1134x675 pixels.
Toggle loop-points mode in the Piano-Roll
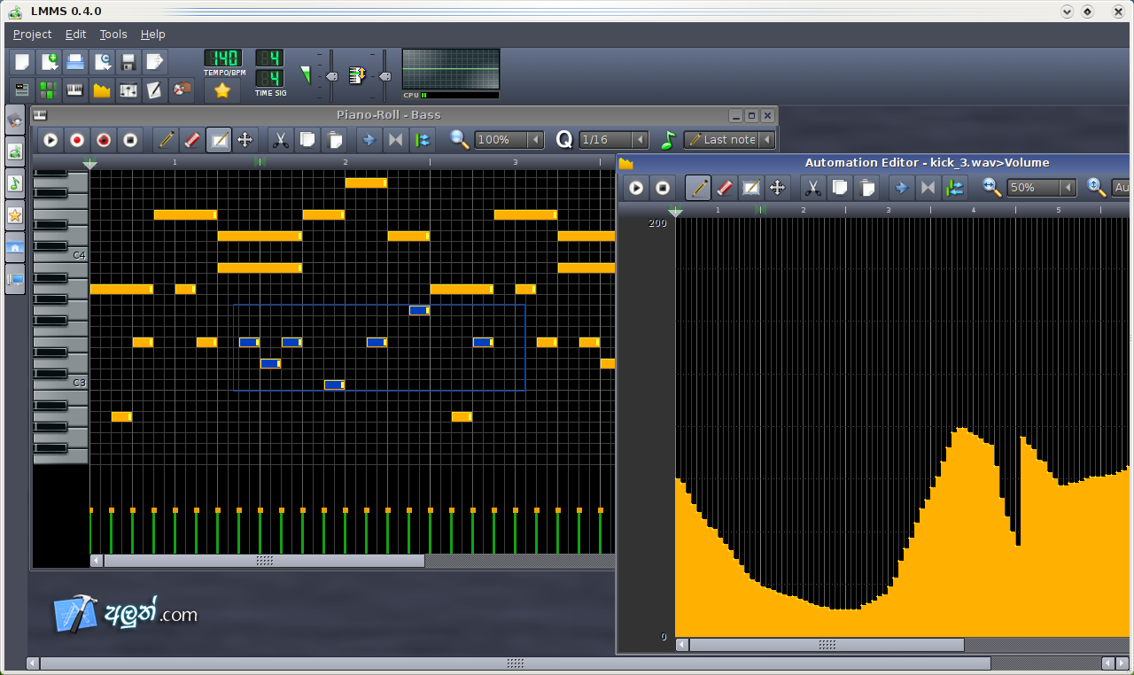tap(423, 139)
